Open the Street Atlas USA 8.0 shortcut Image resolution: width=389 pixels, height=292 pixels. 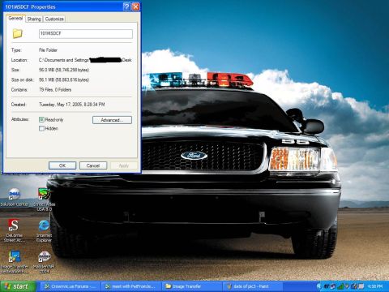click(x=44, y=200)
